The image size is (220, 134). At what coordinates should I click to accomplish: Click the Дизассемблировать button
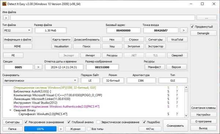coord(87,40)
